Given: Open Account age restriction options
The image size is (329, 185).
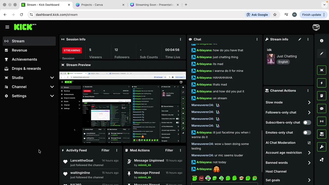Looking at the screenshot, I should pyautogui.click(x=288, y=153).
